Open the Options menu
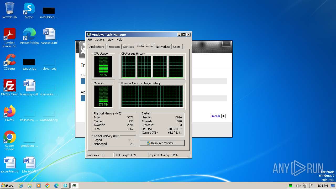 pos(100,40)
